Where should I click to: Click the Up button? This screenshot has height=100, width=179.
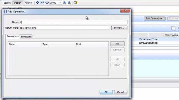click(x=117, y=59)
